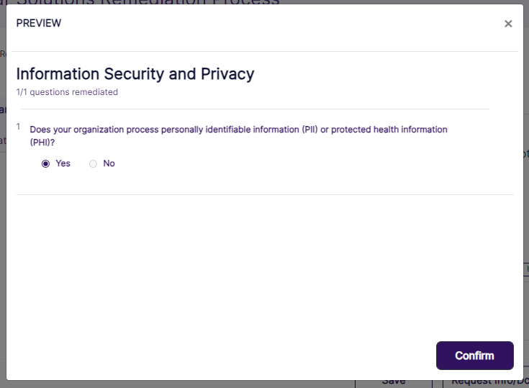
Task: Select the Yes radio button
Action: 46,163
